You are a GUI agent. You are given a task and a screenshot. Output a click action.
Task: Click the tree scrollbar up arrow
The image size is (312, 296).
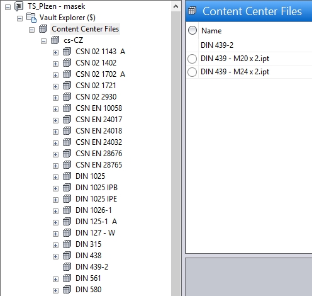click(175, 7)
